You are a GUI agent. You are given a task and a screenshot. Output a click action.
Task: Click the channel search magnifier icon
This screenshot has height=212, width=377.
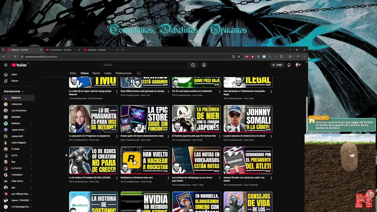(x=138, y=73)
